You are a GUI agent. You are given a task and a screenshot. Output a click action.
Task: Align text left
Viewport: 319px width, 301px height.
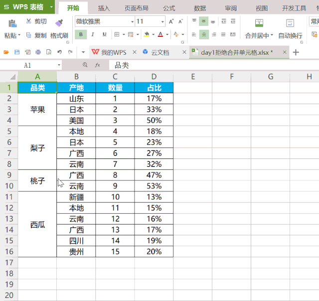coord(194,34)
